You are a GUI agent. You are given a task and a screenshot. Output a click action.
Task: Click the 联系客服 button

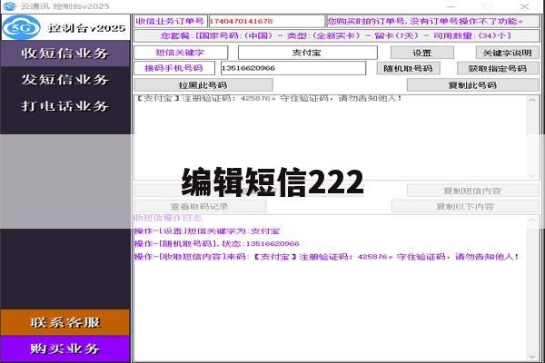point(65,322)
